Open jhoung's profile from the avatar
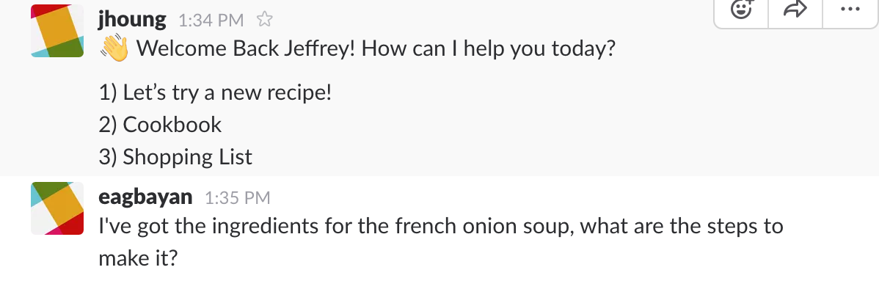The height and width of the screenshot is (292, 879). click(x=57, y=31)
